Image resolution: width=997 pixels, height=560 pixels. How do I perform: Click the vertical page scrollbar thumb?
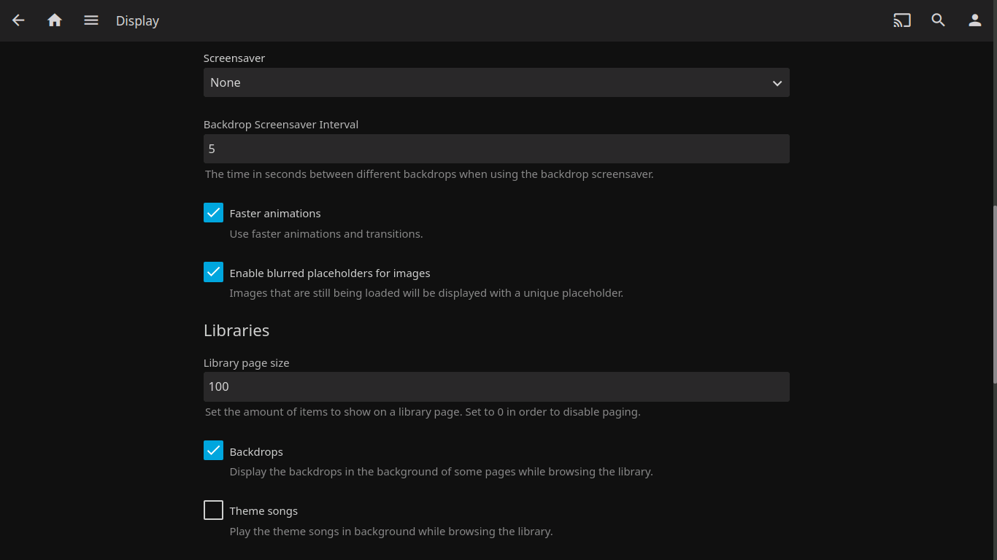(994, 292)
